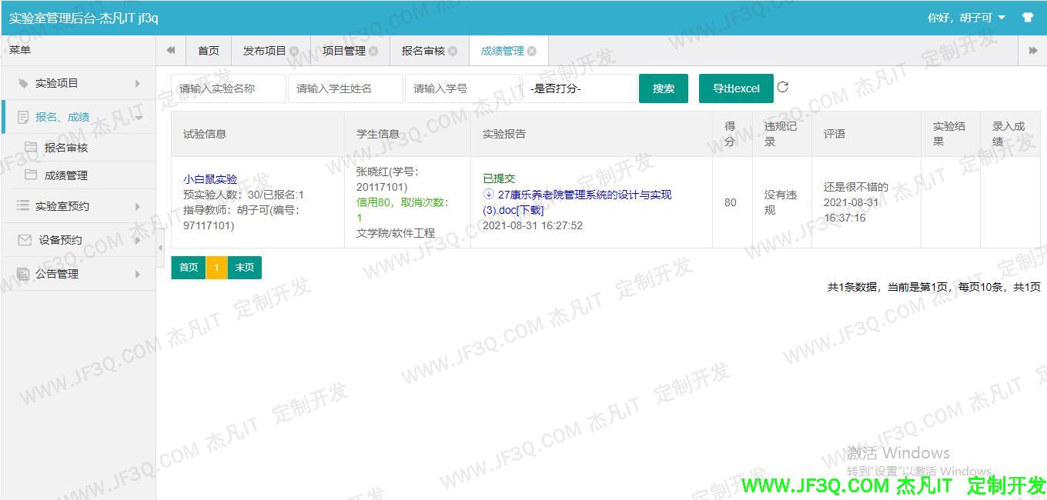Click the 请输入学生姓名 input field

(x=346, y=88)
